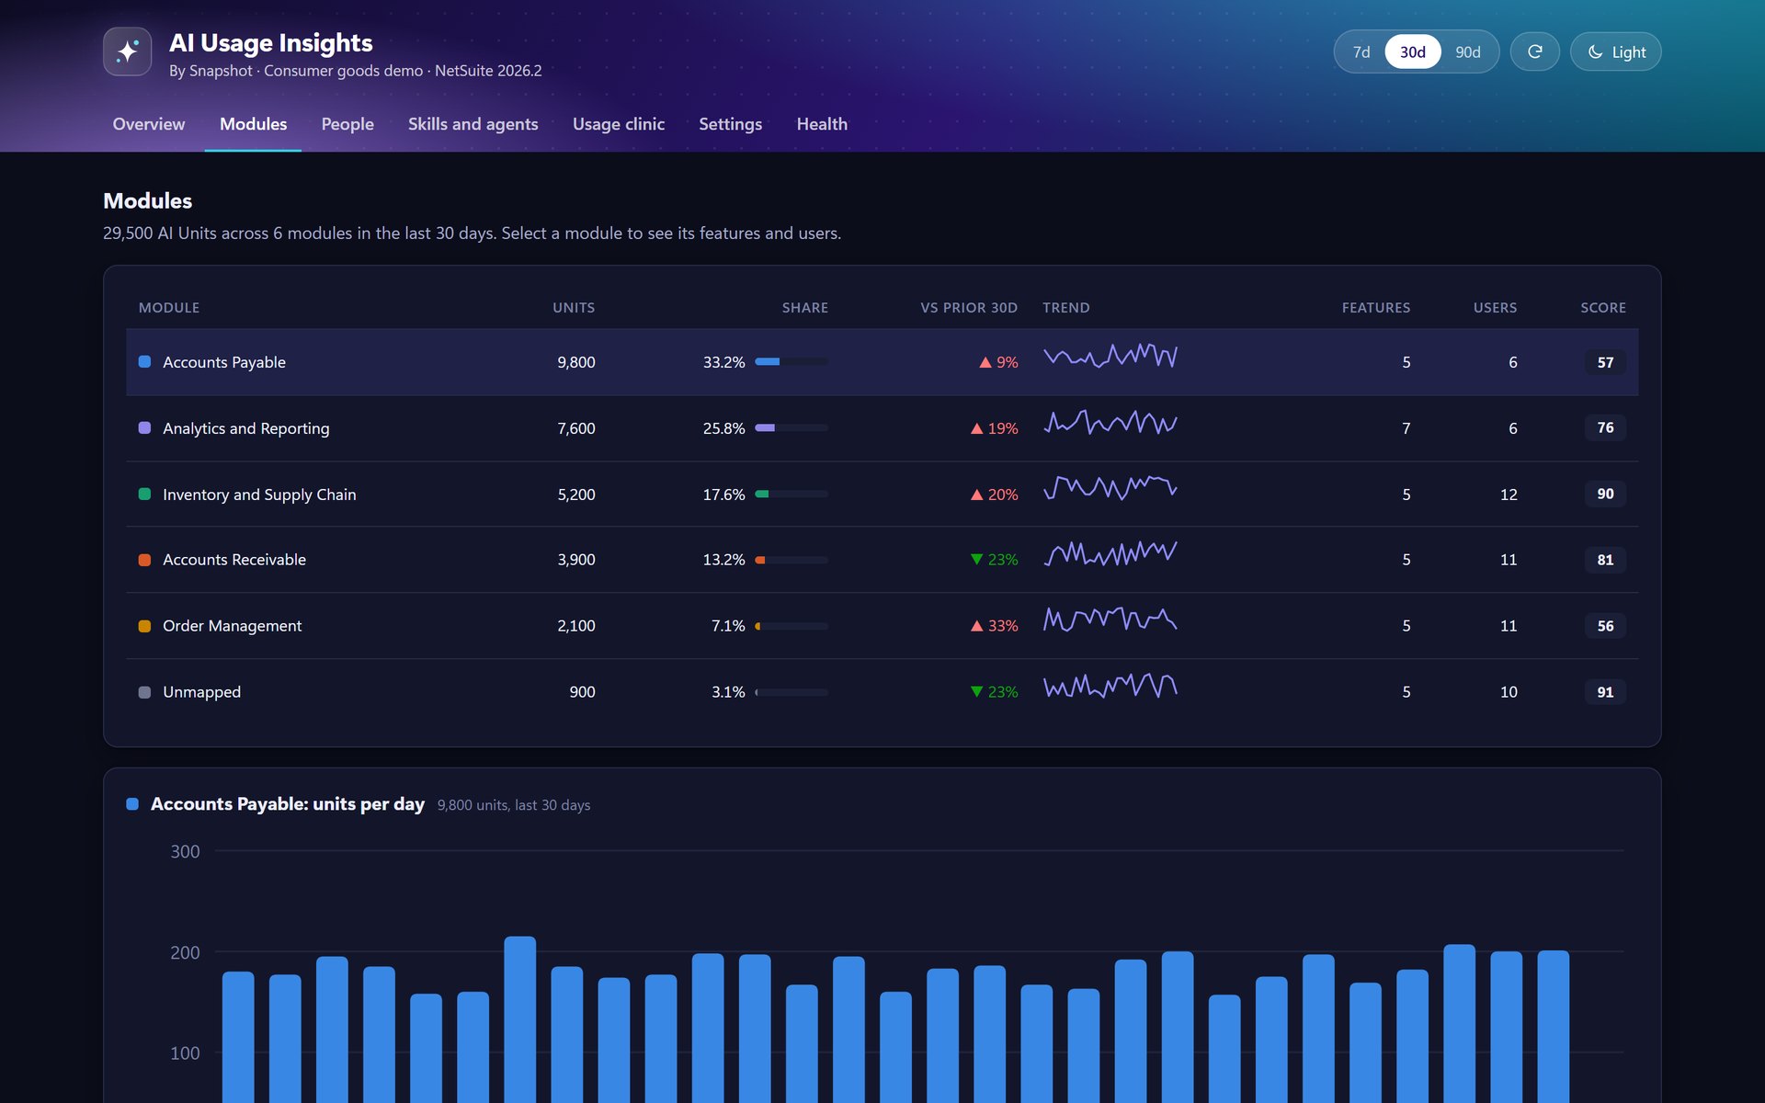Click the Unmapped trend sparkline
This screenshot has width=1765, height=1103.
tap(1110, 686)
